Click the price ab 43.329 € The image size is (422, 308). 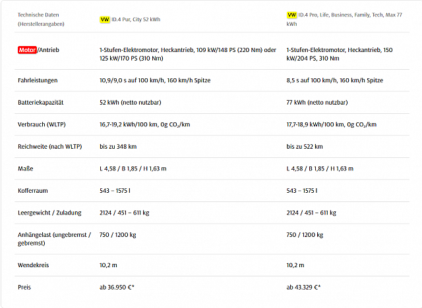coord(303,287)
